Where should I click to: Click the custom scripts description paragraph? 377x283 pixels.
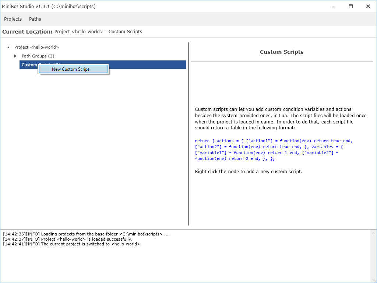coord(281,118)
